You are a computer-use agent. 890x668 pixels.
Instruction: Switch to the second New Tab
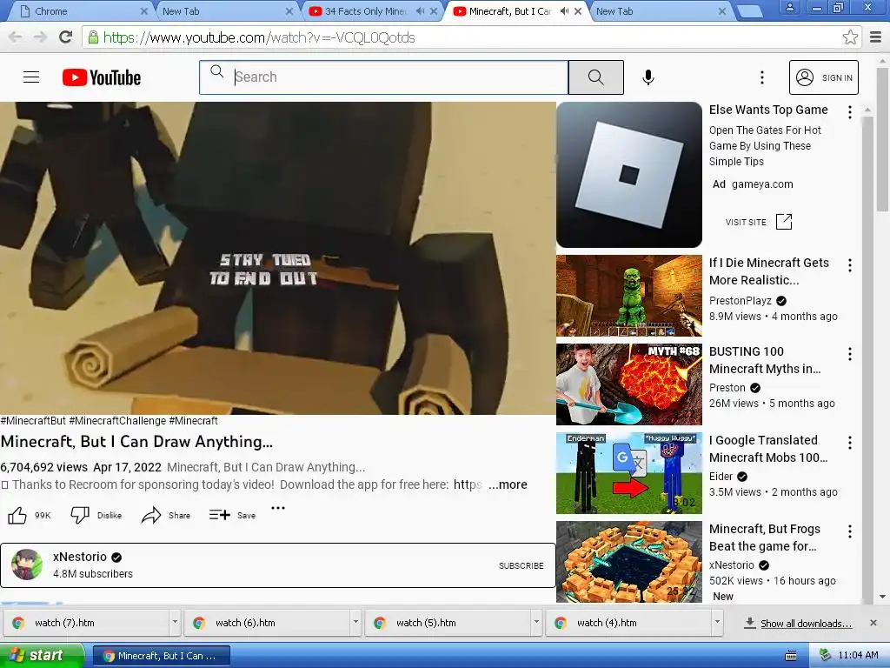226,10
